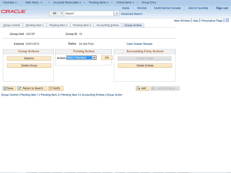Viewport: 231px width, 173px height.
Task: Select Group Entry breadcrumb
Action: click(x=149, y=3)
